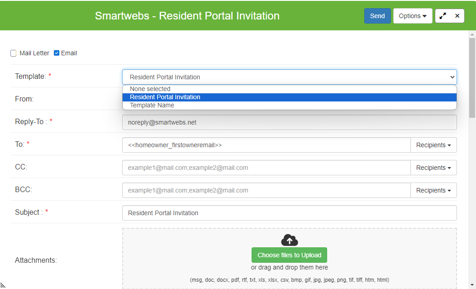476x289 pixels.
Task: Click Choose files to Upload button
Action: tap(289, 255)
